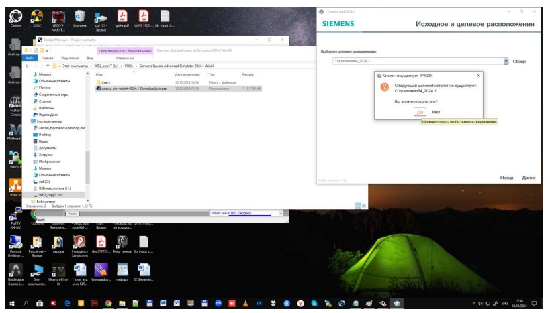Image resolution: width=550 pixels, height=313 pixels.
Task: Select the Crack folder icon
Action: coord(99,81)
